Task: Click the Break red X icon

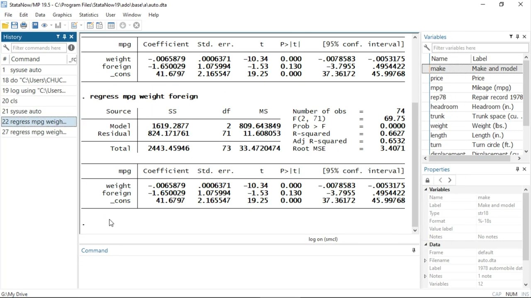Action: point(136,25)
